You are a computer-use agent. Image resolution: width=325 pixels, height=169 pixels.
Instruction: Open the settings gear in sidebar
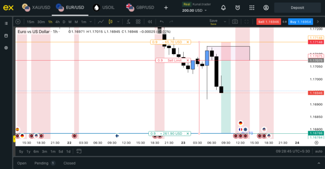[x=6, y=48]
